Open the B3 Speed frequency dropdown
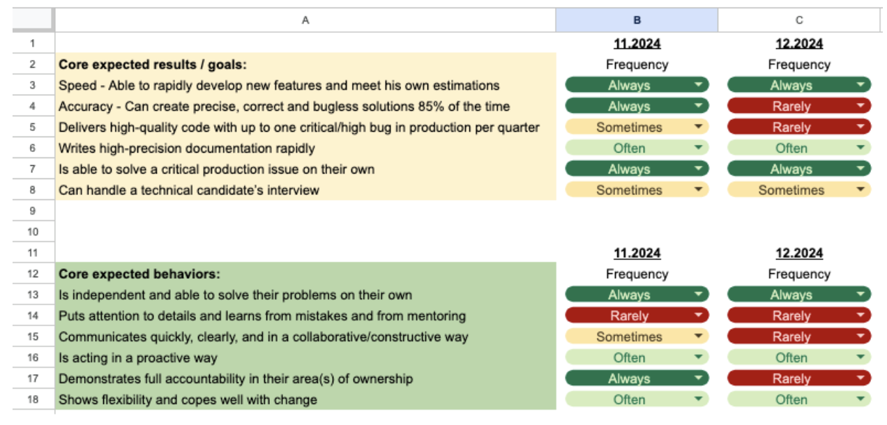Screen dimensions: 887x425 [x=637, y=85]
